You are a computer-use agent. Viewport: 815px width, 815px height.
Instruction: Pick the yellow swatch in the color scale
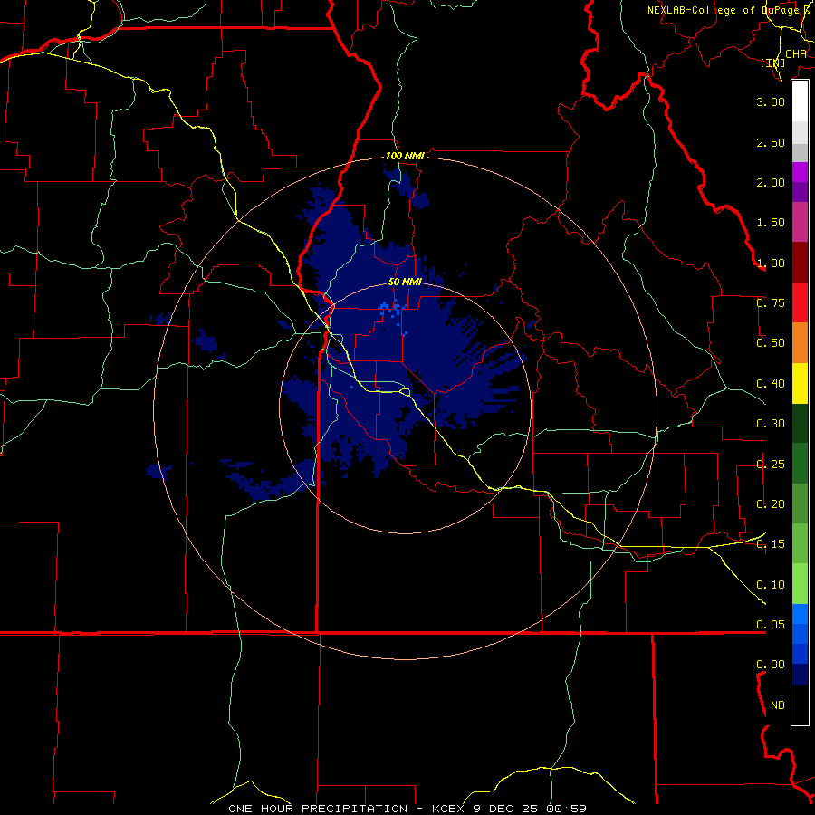click(x=800, y=384)
